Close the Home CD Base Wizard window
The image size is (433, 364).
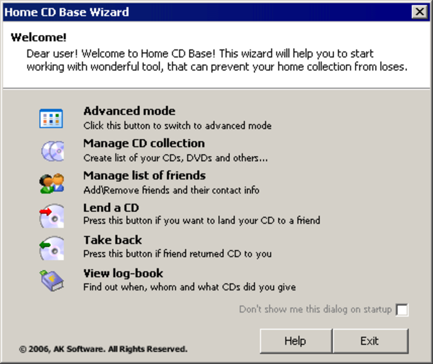point(420,12)
